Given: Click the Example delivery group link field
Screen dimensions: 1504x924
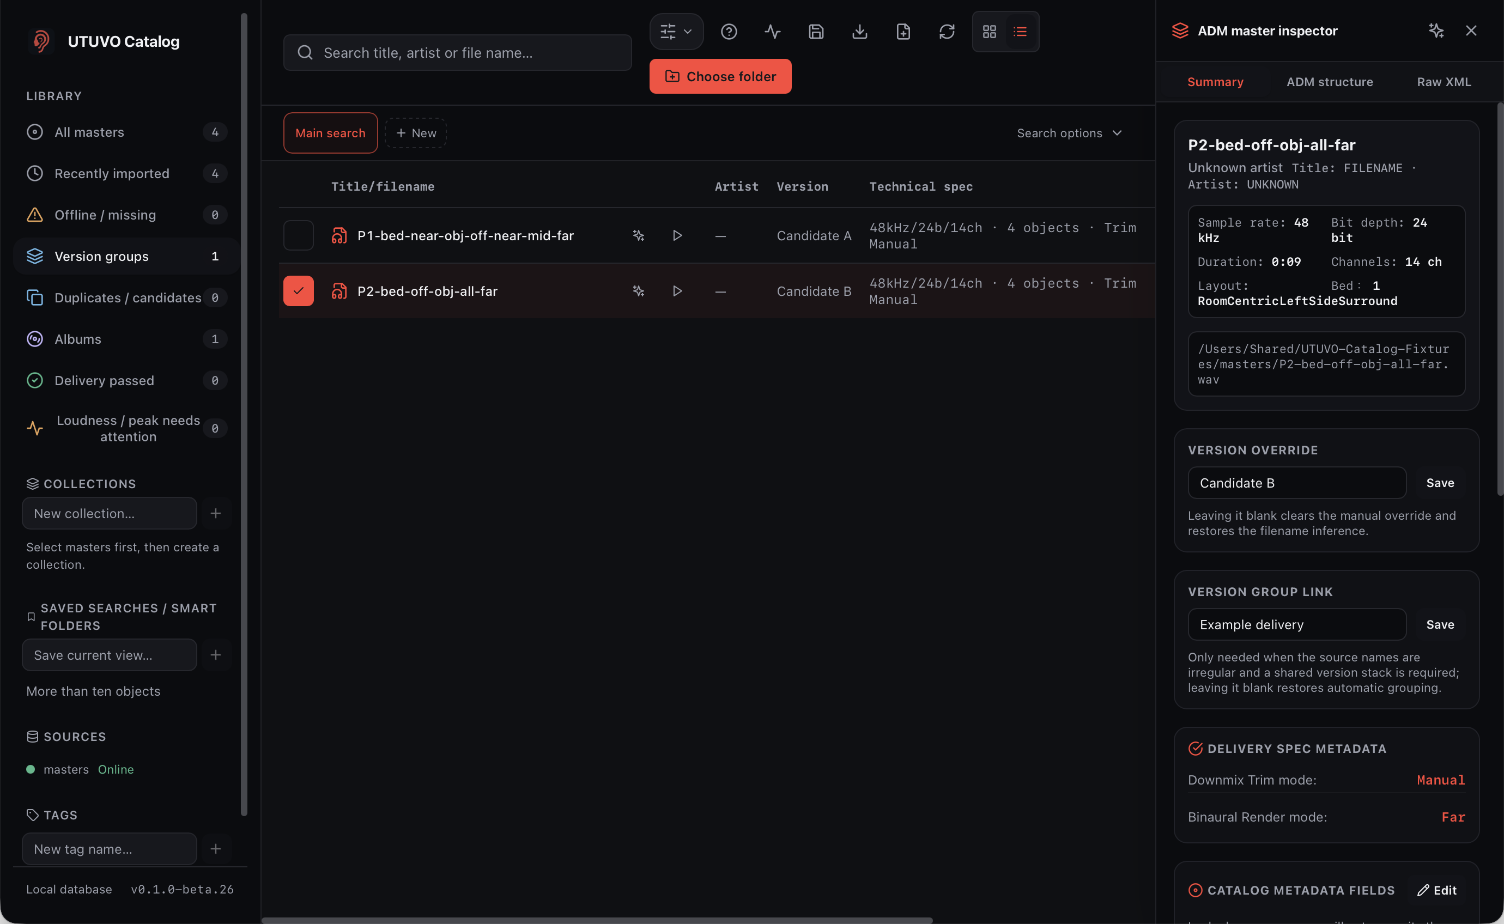Looking at the screenshot, I should pos(1297,624).
